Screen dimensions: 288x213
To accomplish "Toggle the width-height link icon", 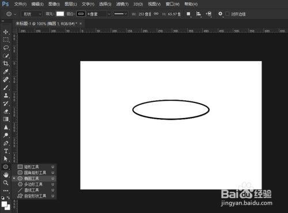I will tap(156, 14).
